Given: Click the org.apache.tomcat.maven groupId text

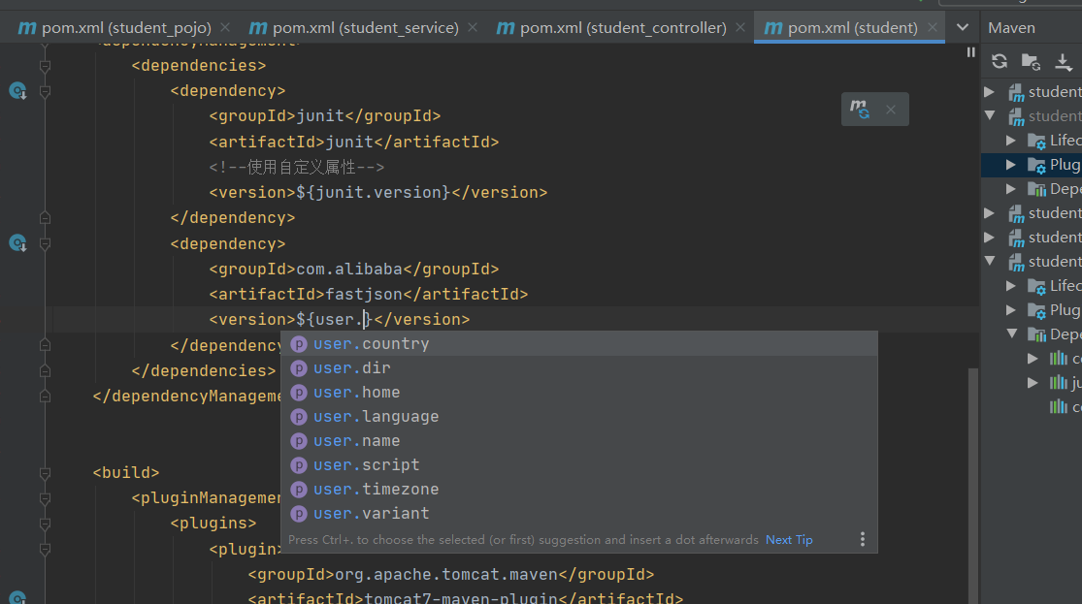Looking at the screenshot, I should (445, 574).
